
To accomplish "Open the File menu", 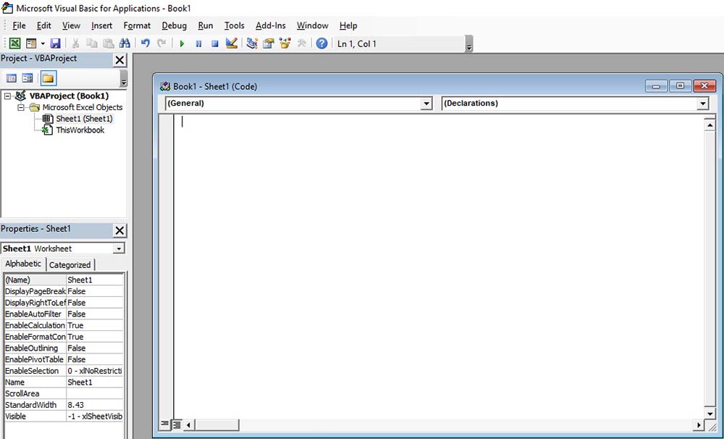I will click(19, 25).
